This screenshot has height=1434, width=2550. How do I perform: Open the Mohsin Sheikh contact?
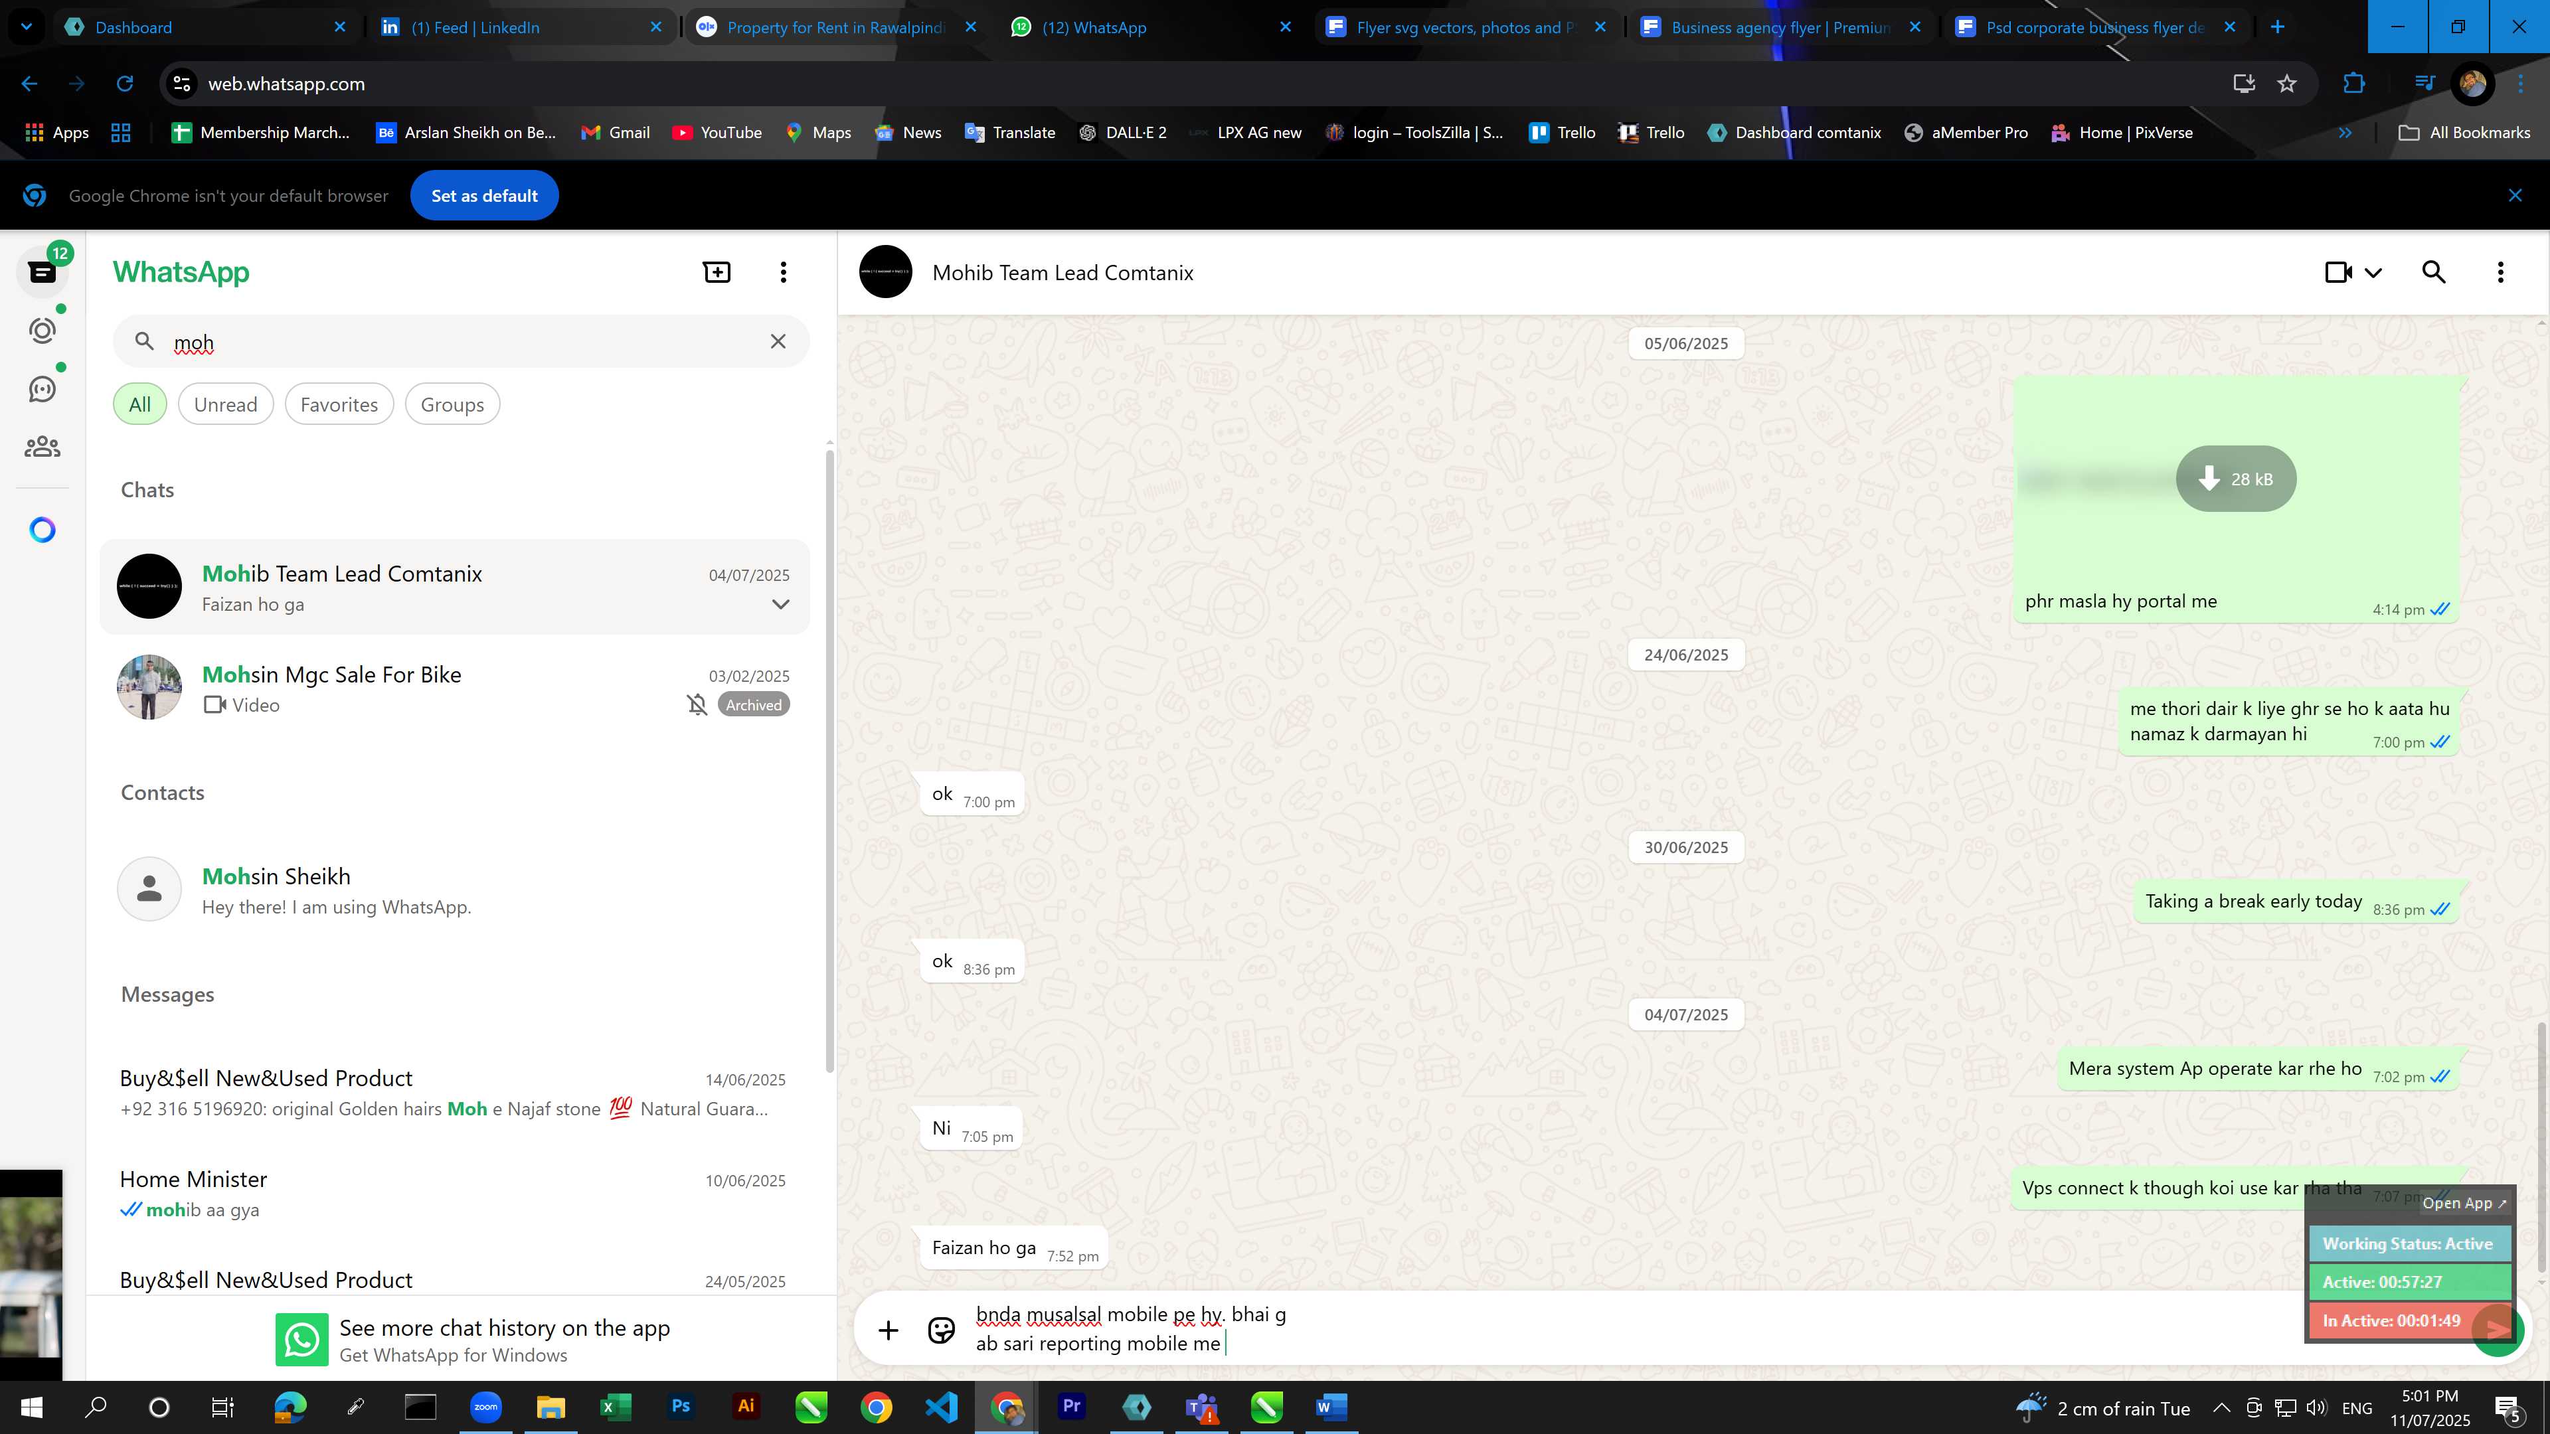pos(456,890)
